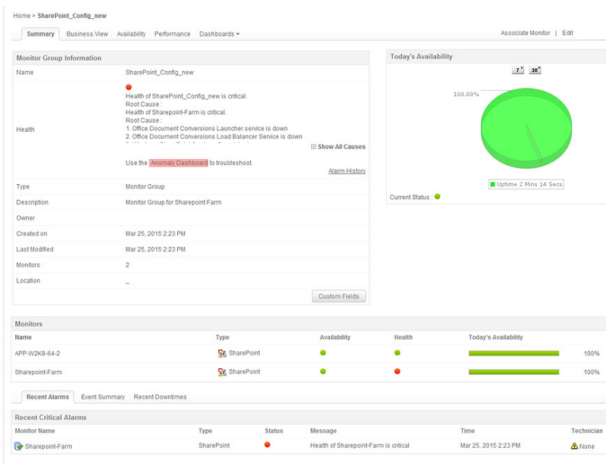Click the SharePoint type icon for APP-W2K8-64-2

[222, 354]
